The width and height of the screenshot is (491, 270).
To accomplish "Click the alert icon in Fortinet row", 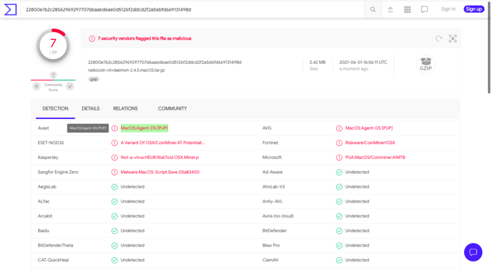I will click(x=339, y=143).
